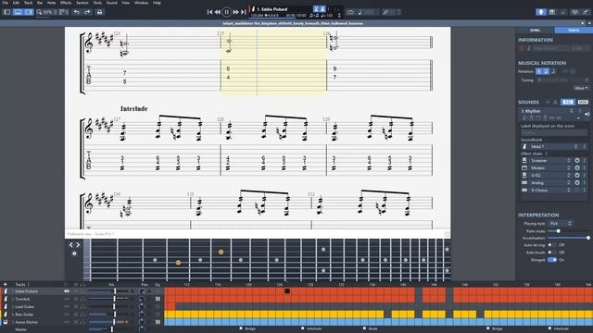The image size is (593, 333).
Task: Open the keyboard view icon
Action: coord(552,12)
